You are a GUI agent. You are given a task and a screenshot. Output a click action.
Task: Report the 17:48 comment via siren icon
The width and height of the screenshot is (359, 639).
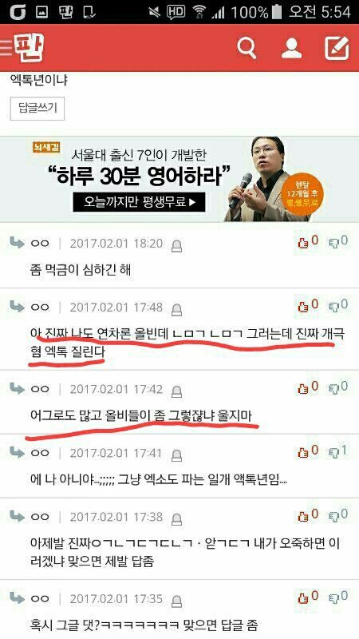click(176, 309)
